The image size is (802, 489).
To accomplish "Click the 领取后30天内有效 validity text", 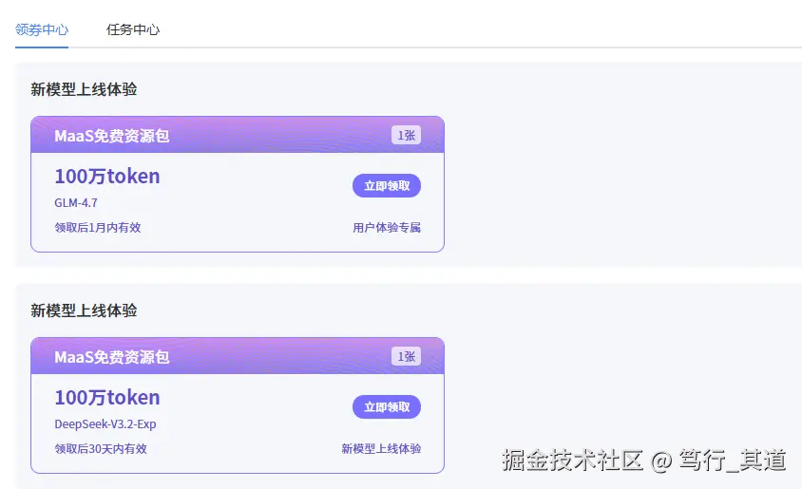I will [101, 449].
